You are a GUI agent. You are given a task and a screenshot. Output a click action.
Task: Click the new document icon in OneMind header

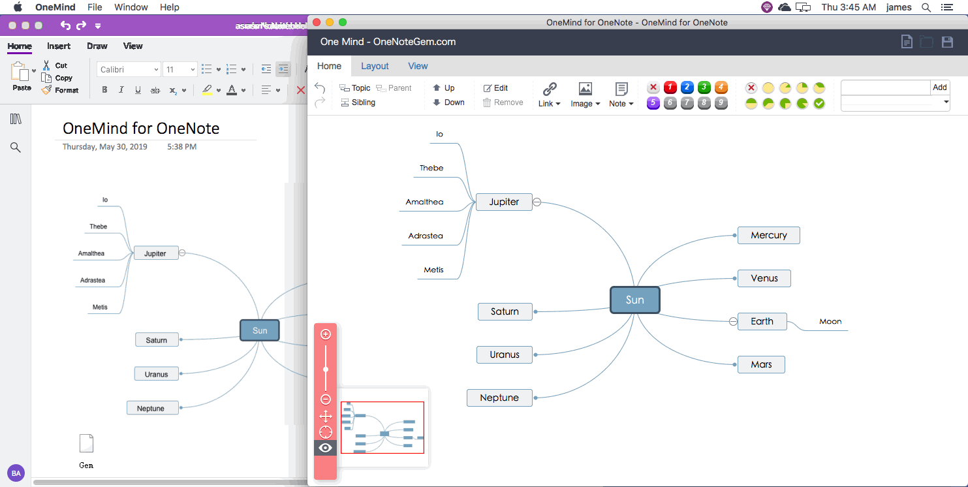pos(907,42)
